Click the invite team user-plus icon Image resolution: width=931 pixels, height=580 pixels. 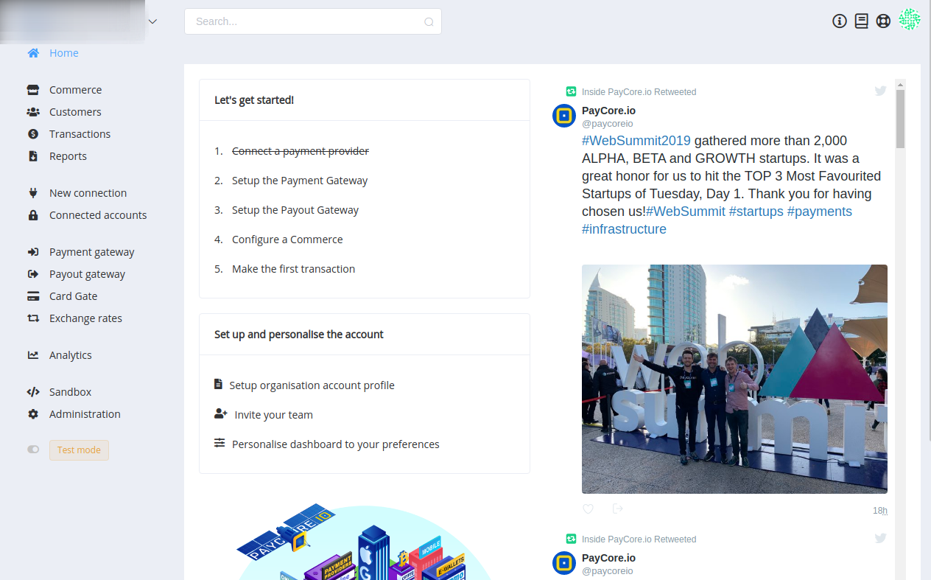tap(221, 414)
